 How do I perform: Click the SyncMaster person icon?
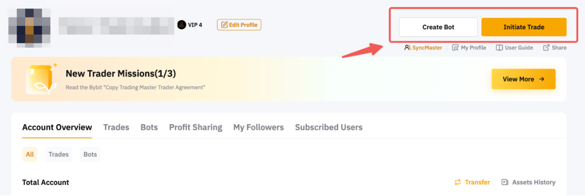(x=408, y=48)
